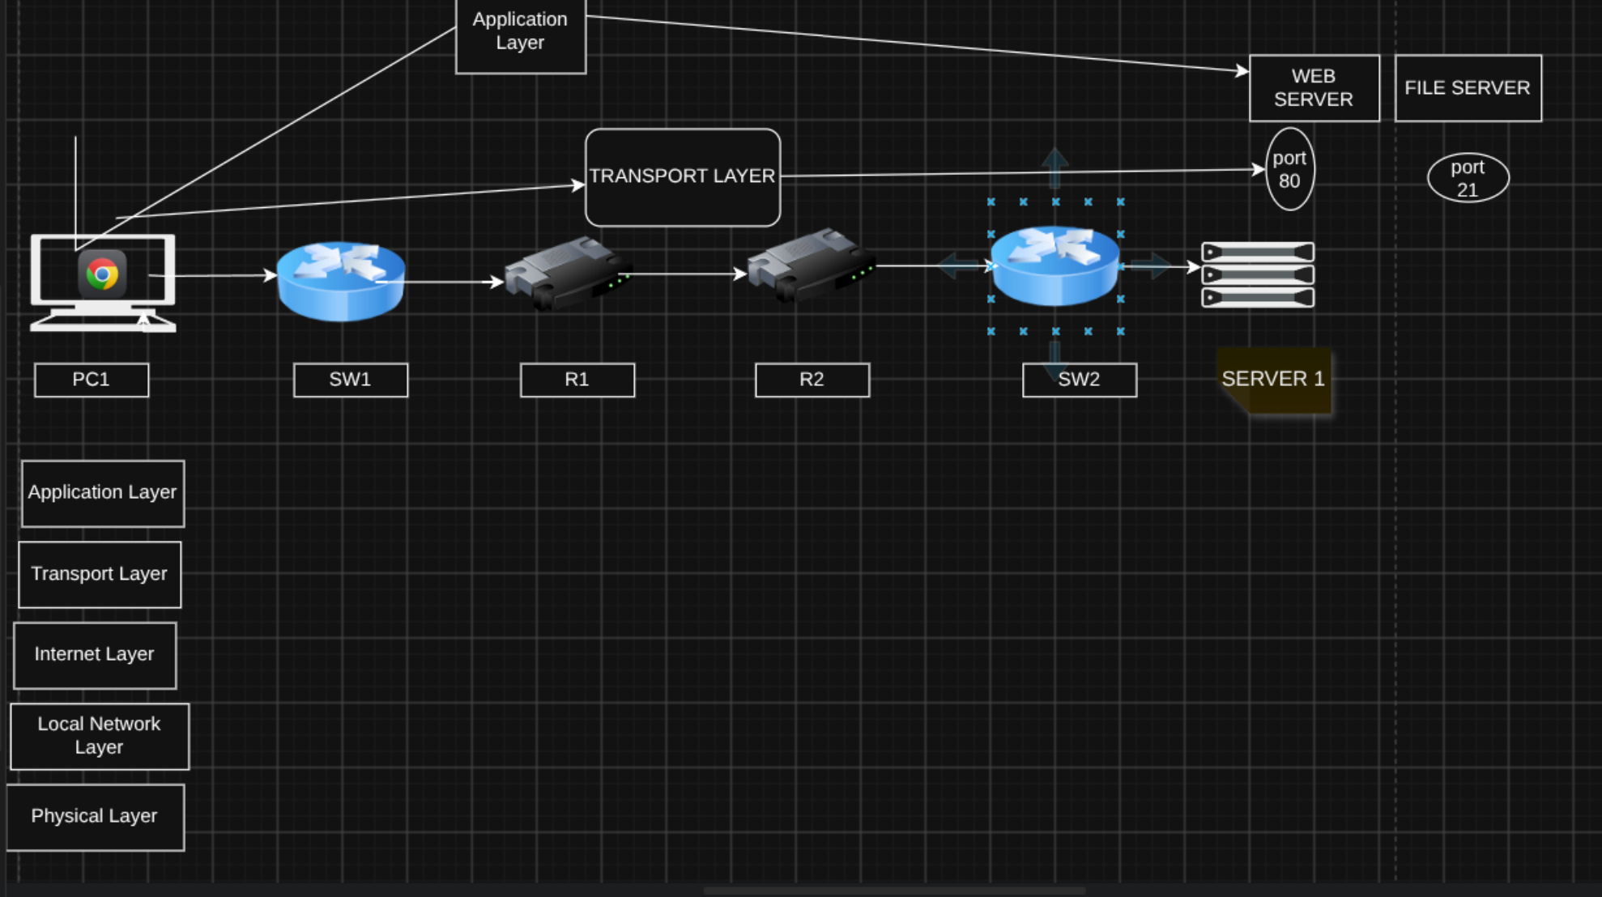The width and height of the screenshot is (1602, 897).
Task: Select the PC1 computer monitor icon
Action: tap(103, 283)
